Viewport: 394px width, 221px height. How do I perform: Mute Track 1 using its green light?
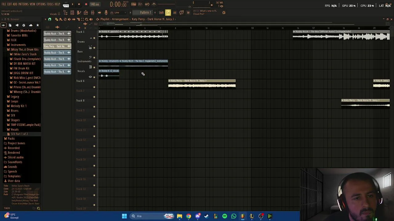click(x=94, y=38)
